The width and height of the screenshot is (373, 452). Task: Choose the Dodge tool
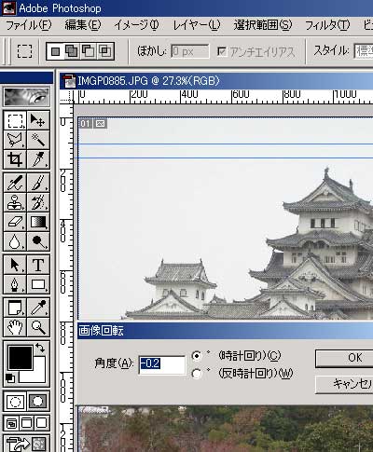(x=38, y=241)
